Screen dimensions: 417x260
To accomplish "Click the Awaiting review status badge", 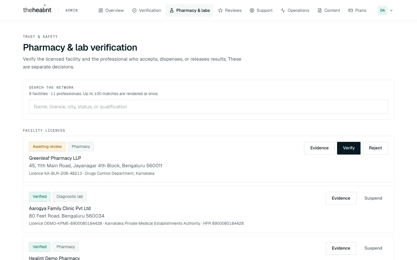I will click(47, 147).
